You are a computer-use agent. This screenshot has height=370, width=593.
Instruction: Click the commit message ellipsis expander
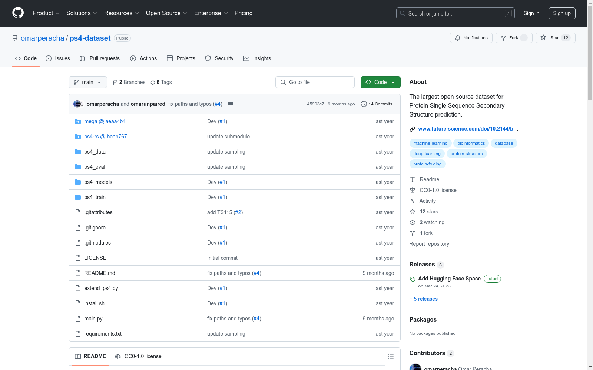coord(231,104)
